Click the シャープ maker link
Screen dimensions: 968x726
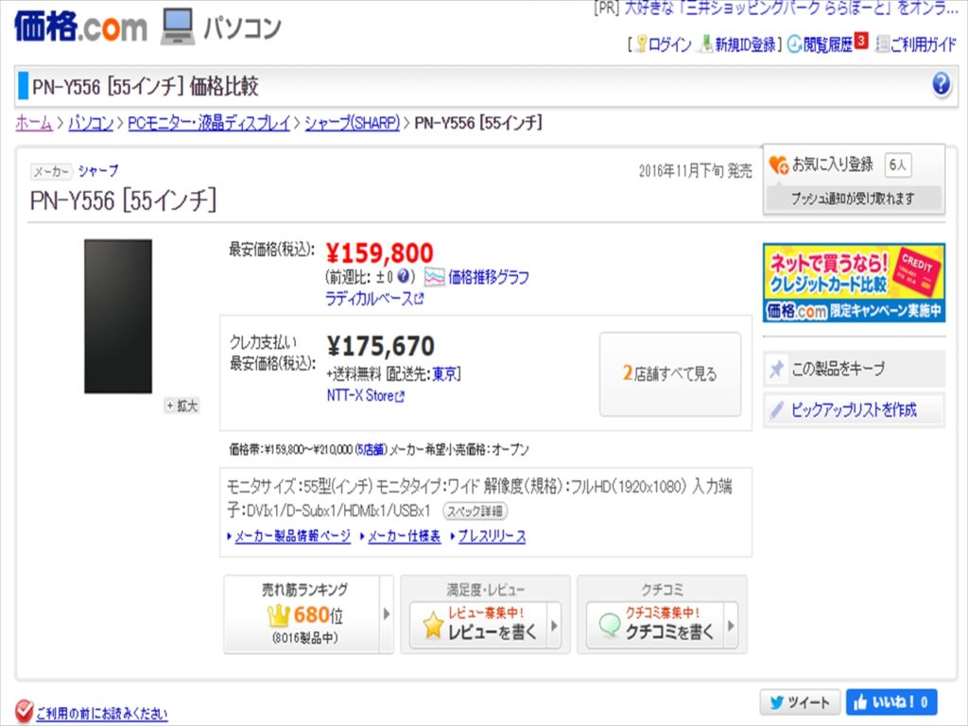(x=98, y=170)
